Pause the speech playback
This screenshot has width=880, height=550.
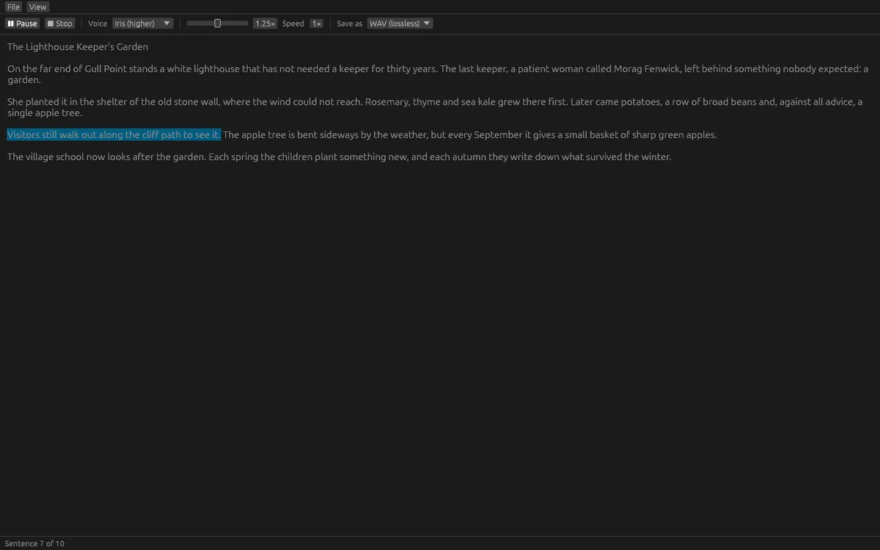[22, 23]
